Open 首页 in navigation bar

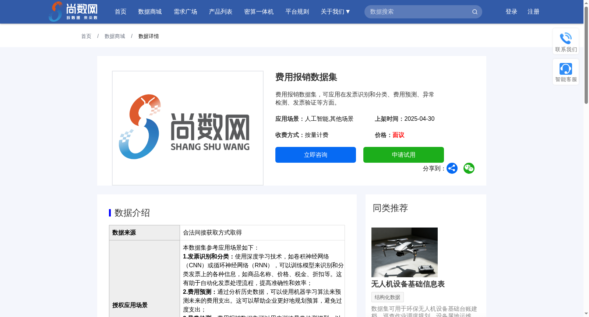coord(121,12)
